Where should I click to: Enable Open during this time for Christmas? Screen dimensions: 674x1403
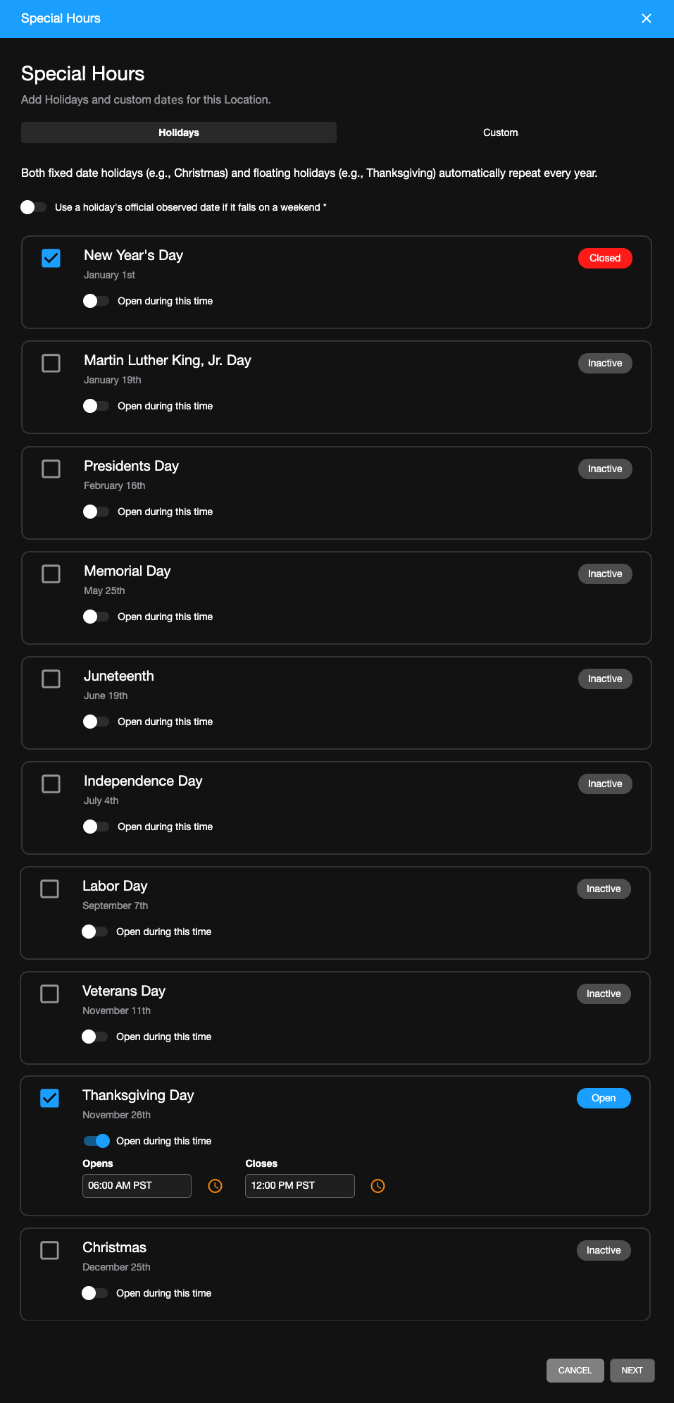[x=95, y=1292]
